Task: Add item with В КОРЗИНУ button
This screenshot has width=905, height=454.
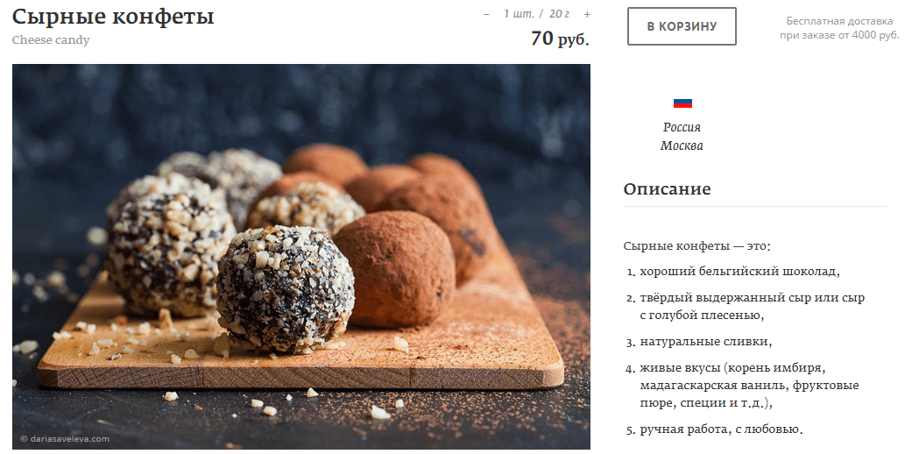Action: point(682,26)
